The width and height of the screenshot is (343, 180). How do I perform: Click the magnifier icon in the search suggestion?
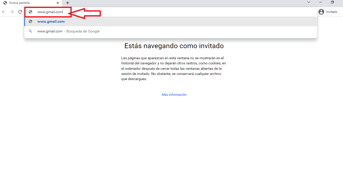pos(30,31)
